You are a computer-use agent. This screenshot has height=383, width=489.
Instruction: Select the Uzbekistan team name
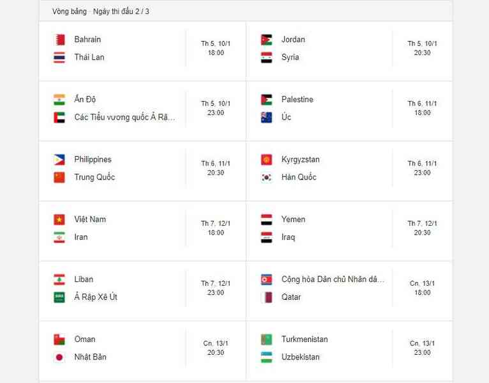point(300,357)
